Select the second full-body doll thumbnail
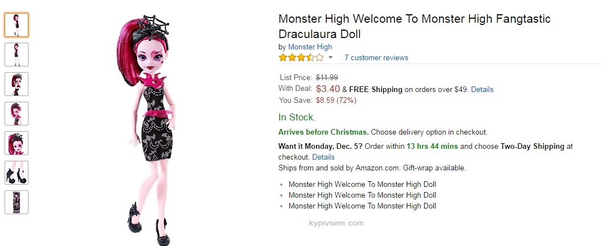615x246 pixels. [17, 55]
